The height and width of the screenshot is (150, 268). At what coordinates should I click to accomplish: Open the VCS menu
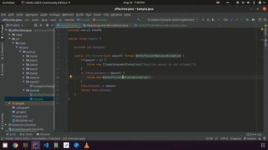[106, 15]
